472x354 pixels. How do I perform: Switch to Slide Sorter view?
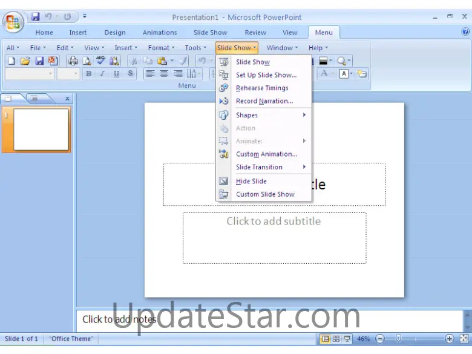coord(336,339)
